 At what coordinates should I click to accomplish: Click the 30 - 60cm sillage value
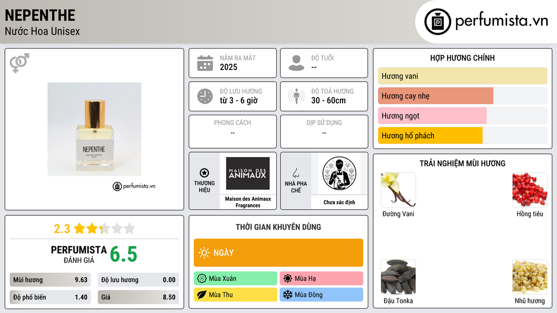click(x=328, y=101)
